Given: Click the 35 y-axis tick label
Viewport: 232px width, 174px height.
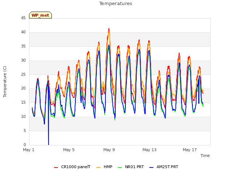Looking at the screenshot, I should [x=23, y=46].
